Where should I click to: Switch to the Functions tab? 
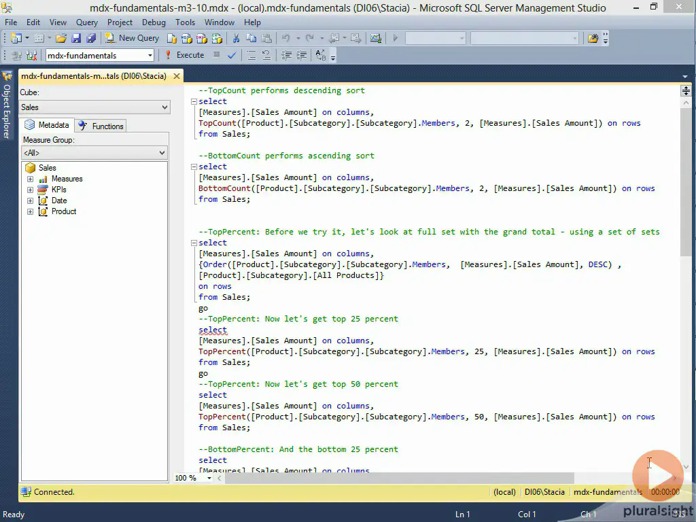pos(101,126)
